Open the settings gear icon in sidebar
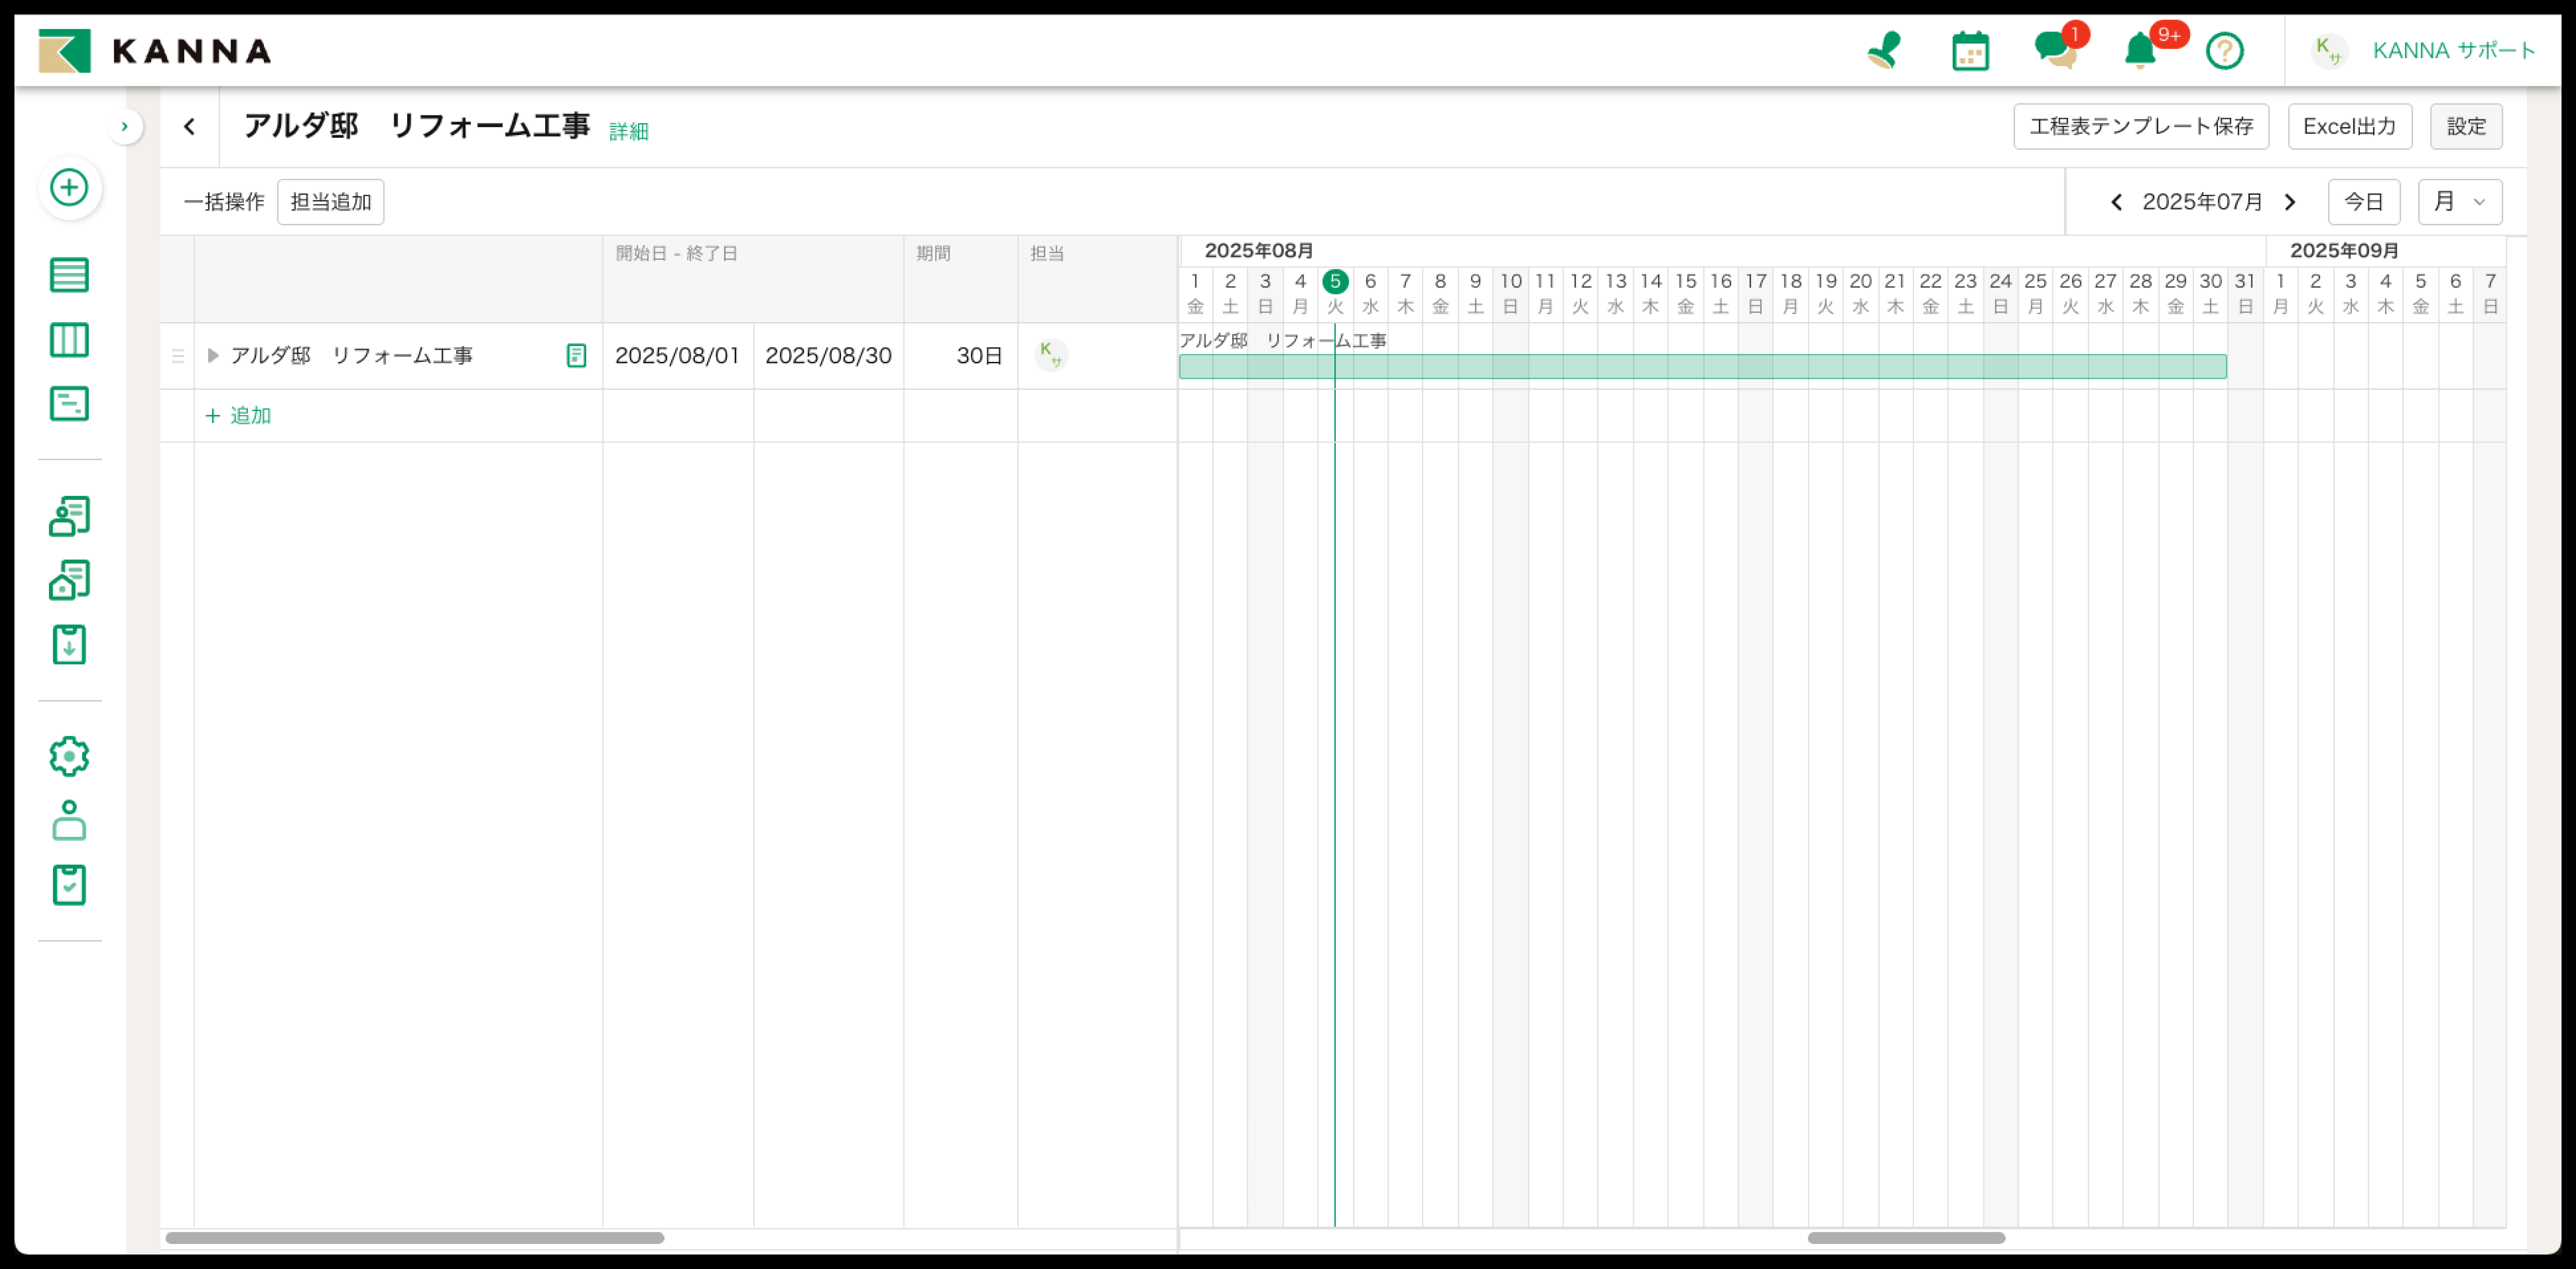 point(69,757)
